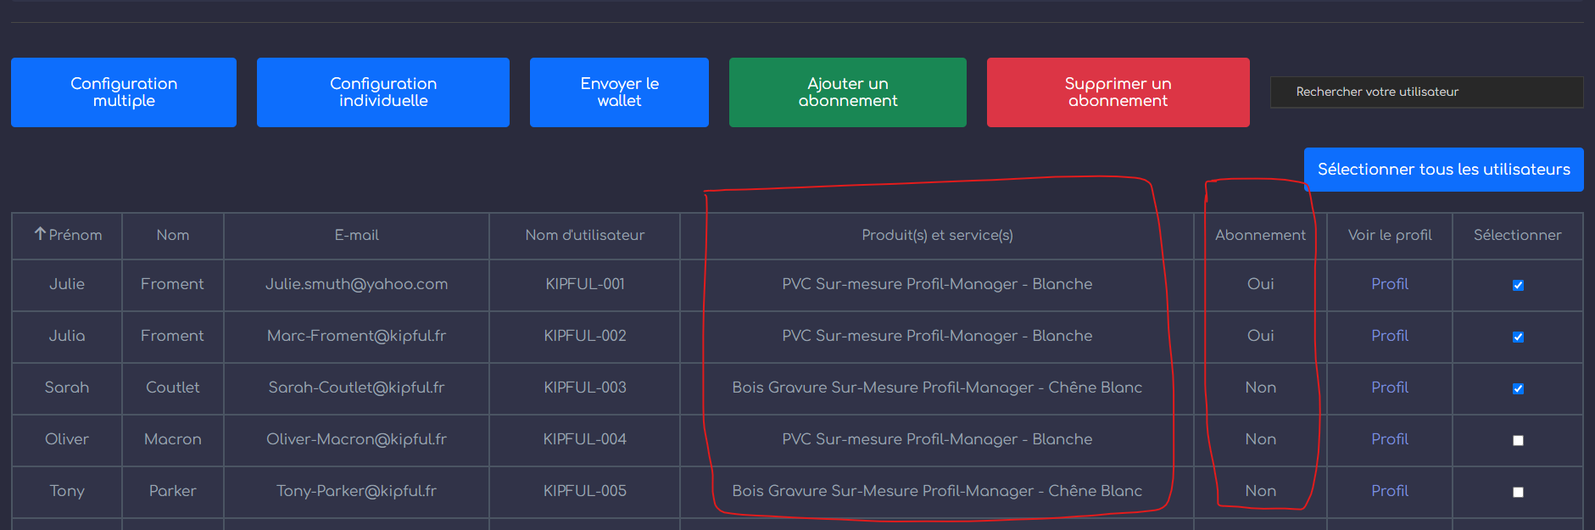Open the Profil link for Julie
The image size is (1595, 530).
(x=1389, y=284)
